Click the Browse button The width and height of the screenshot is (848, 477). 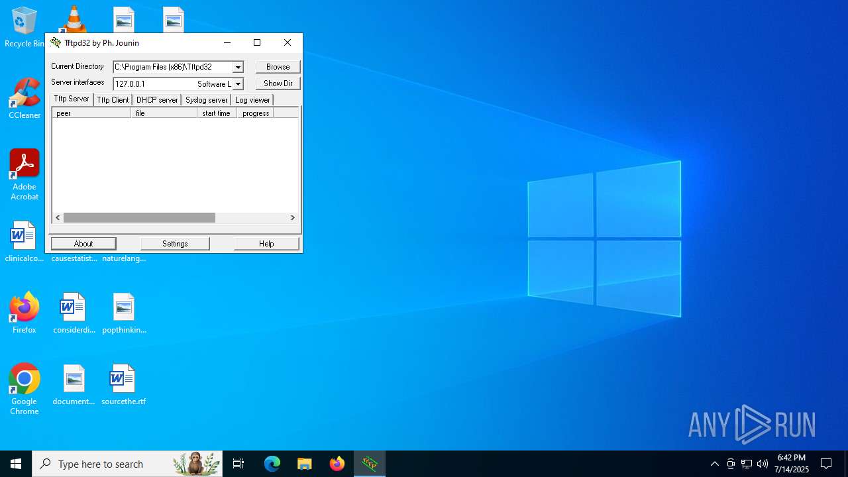point(278,67)
